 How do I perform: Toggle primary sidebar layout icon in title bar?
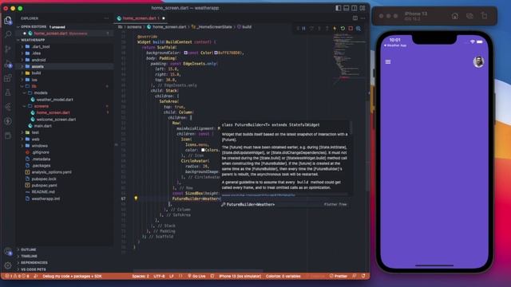pyautogui.click(x=339, y=8)
